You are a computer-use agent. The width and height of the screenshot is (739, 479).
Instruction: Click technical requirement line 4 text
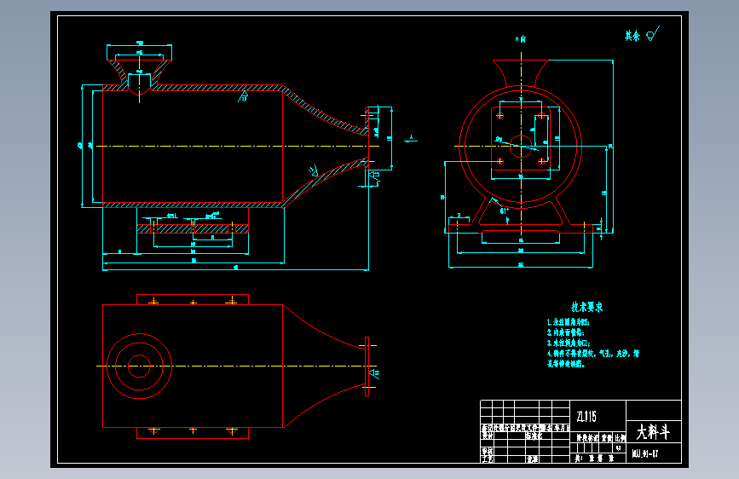pos(593,358)
